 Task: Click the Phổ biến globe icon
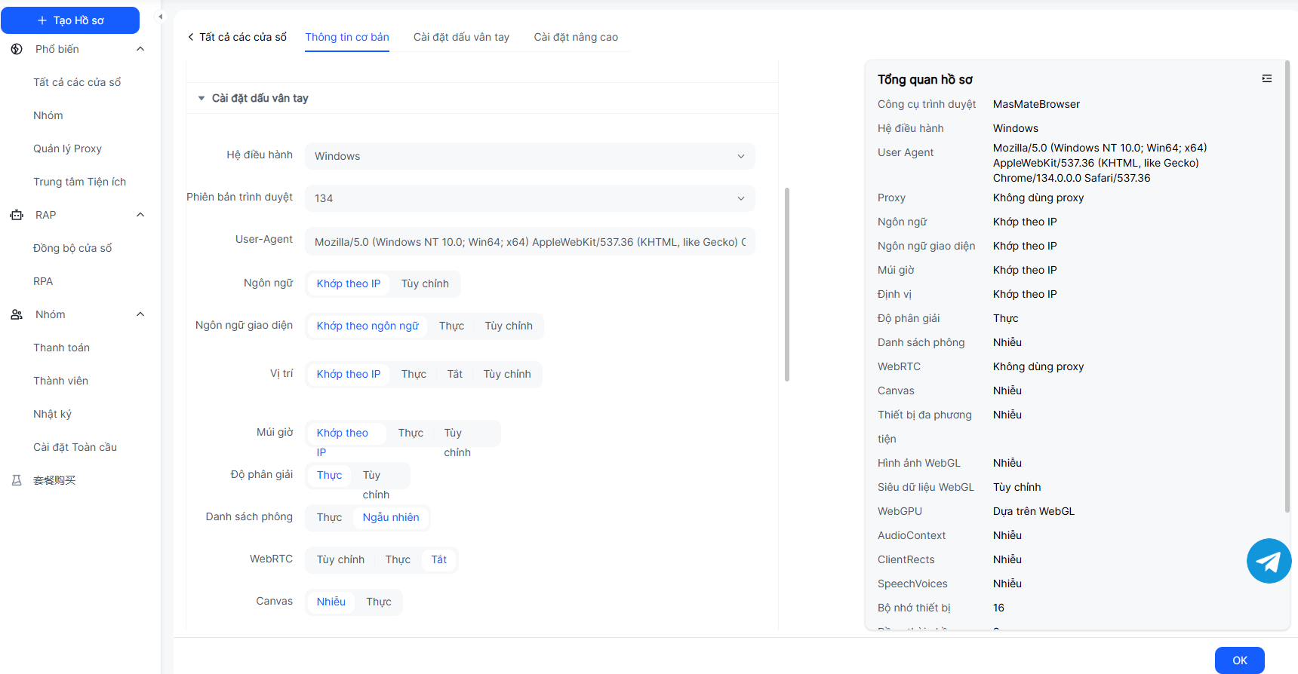tap(17, 49)
